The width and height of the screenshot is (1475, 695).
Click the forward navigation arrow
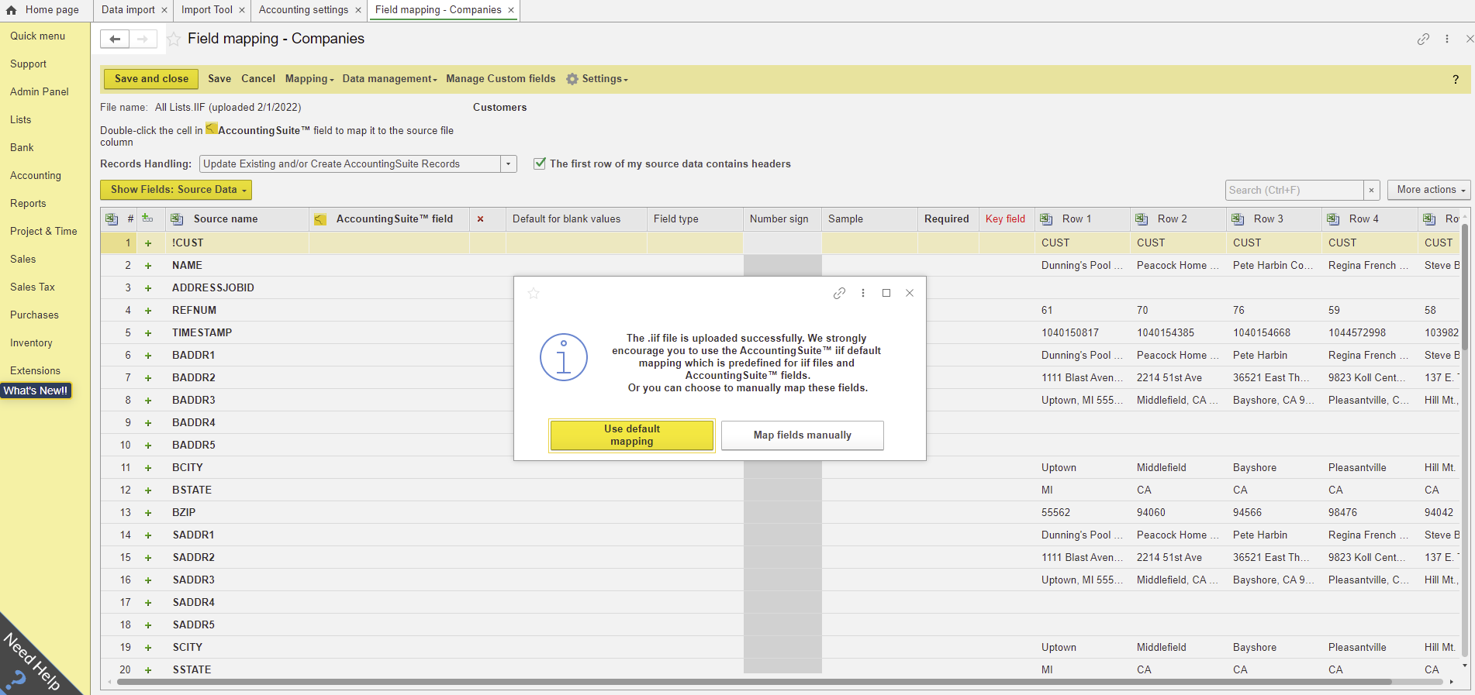pos(143,39)
